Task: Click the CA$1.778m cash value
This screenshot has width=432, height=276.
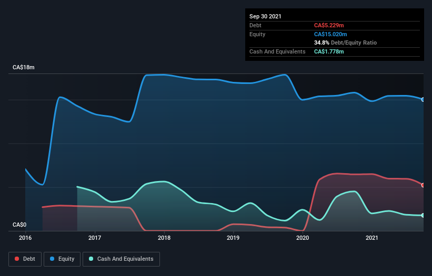Action: (329, 51)
